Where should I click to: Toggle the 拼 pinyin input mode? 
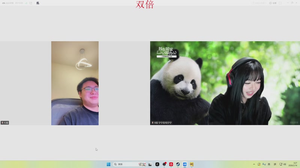tap(275, 164)
